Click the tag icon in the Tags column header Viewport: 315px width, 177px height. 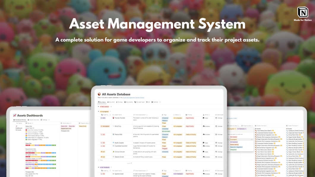(x=162, y=115)
